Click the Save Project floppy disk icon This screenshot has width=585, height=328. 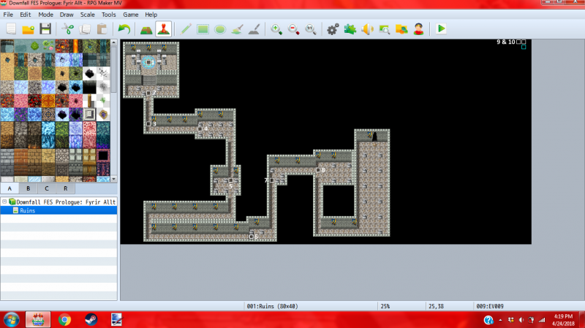pos(45,29)
